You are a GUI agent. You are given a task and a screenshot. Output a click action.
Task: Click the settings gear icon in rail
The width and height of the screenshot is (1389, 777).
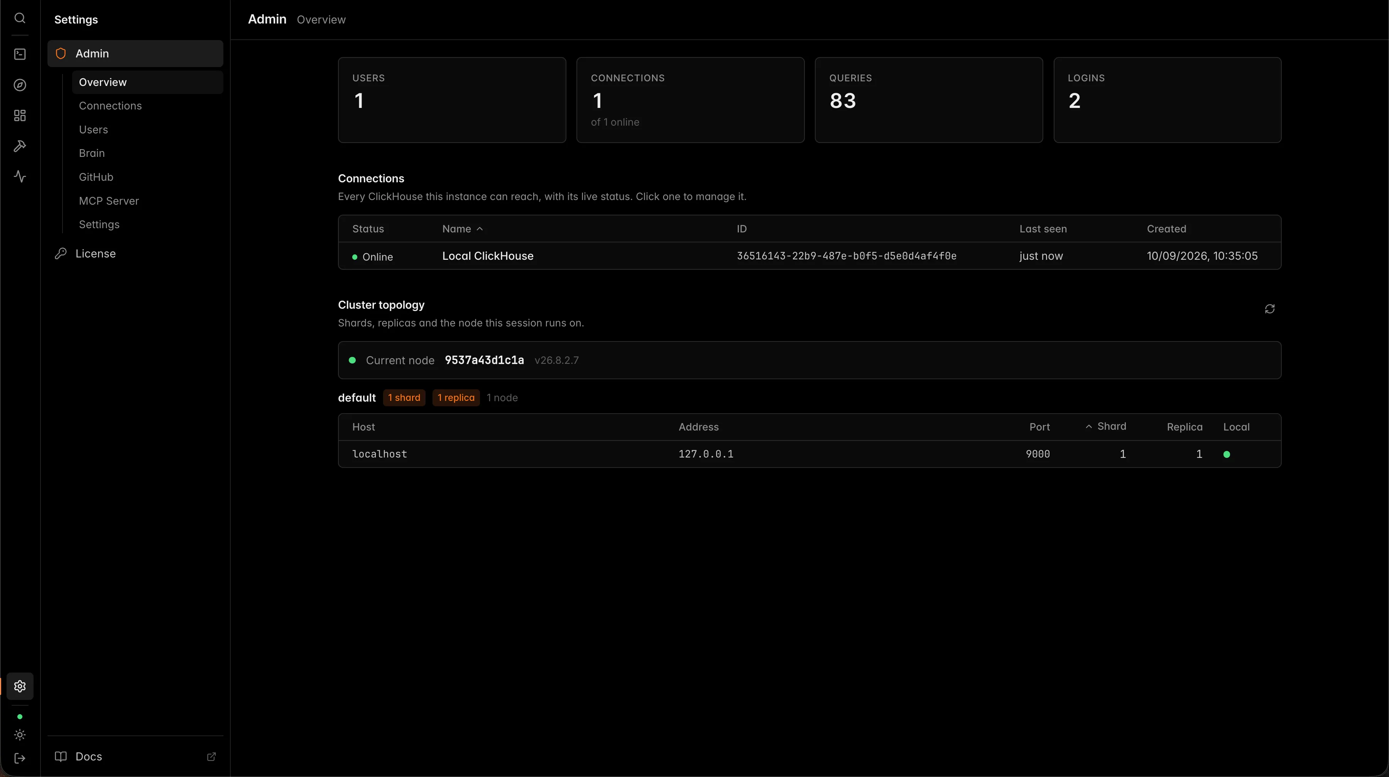tap(20, 686)
